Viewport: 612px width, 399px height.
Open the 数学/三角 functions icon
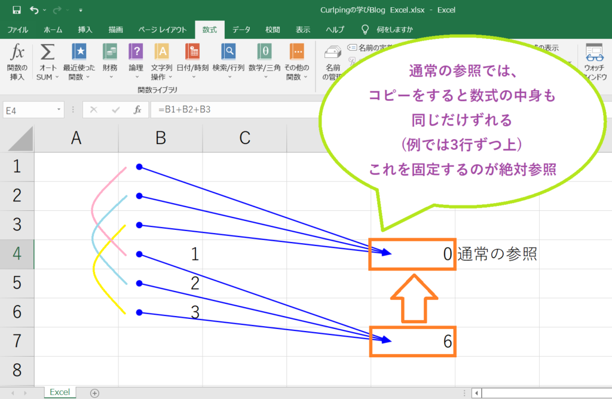pyautogui.click(x=265, y=52)
